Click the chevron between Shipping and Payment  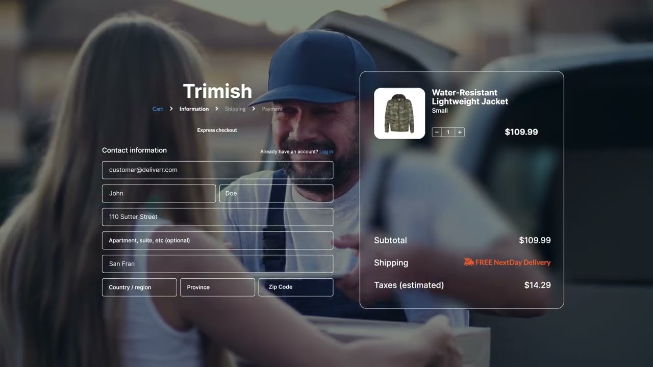[x=254, y=109]
